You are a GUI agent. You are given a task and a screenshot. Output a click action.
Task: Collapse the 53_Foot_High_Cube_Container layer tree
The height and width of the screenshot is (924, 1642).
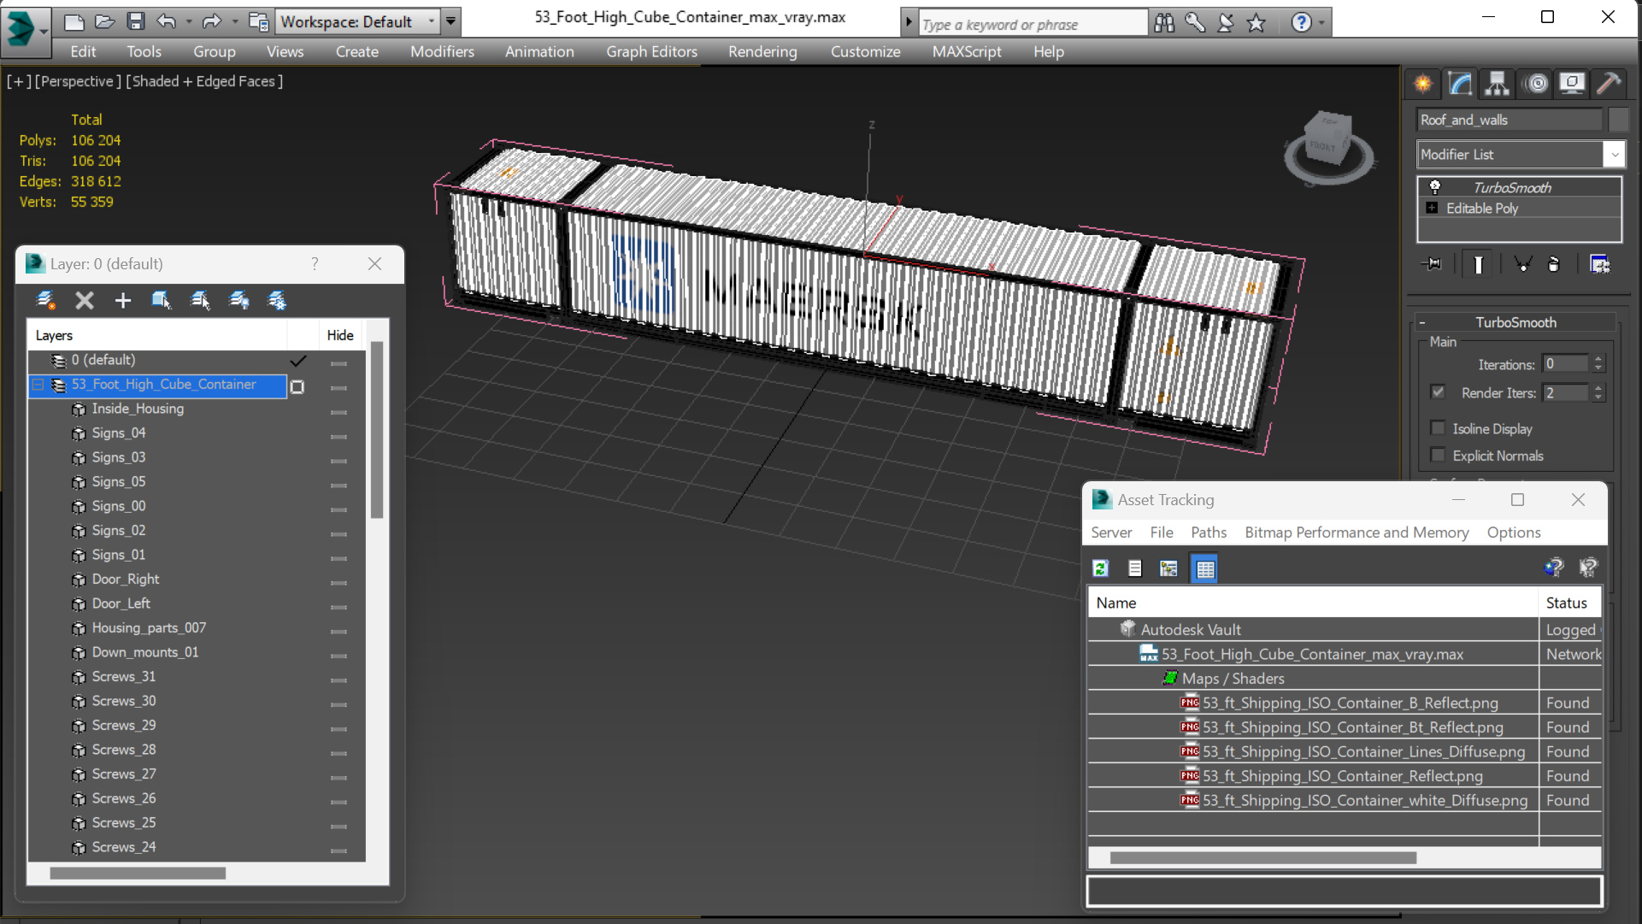tap(38, 385)
